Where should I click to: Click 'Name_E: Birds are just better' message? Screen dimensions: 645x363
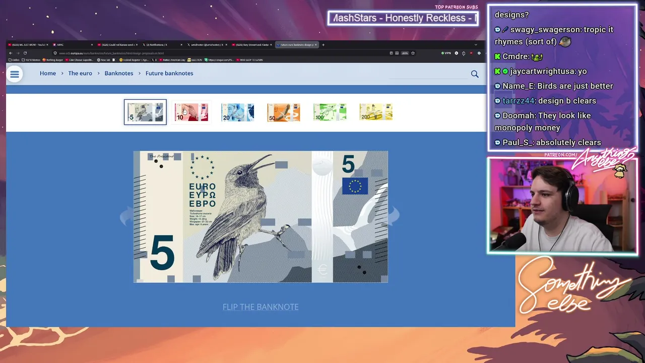(x=554, y=86)
